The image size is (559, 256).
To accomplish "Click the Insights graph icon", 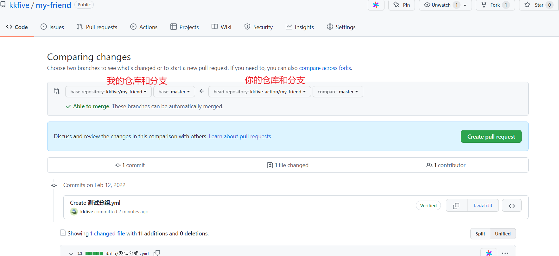I will (x=289, y=27).
